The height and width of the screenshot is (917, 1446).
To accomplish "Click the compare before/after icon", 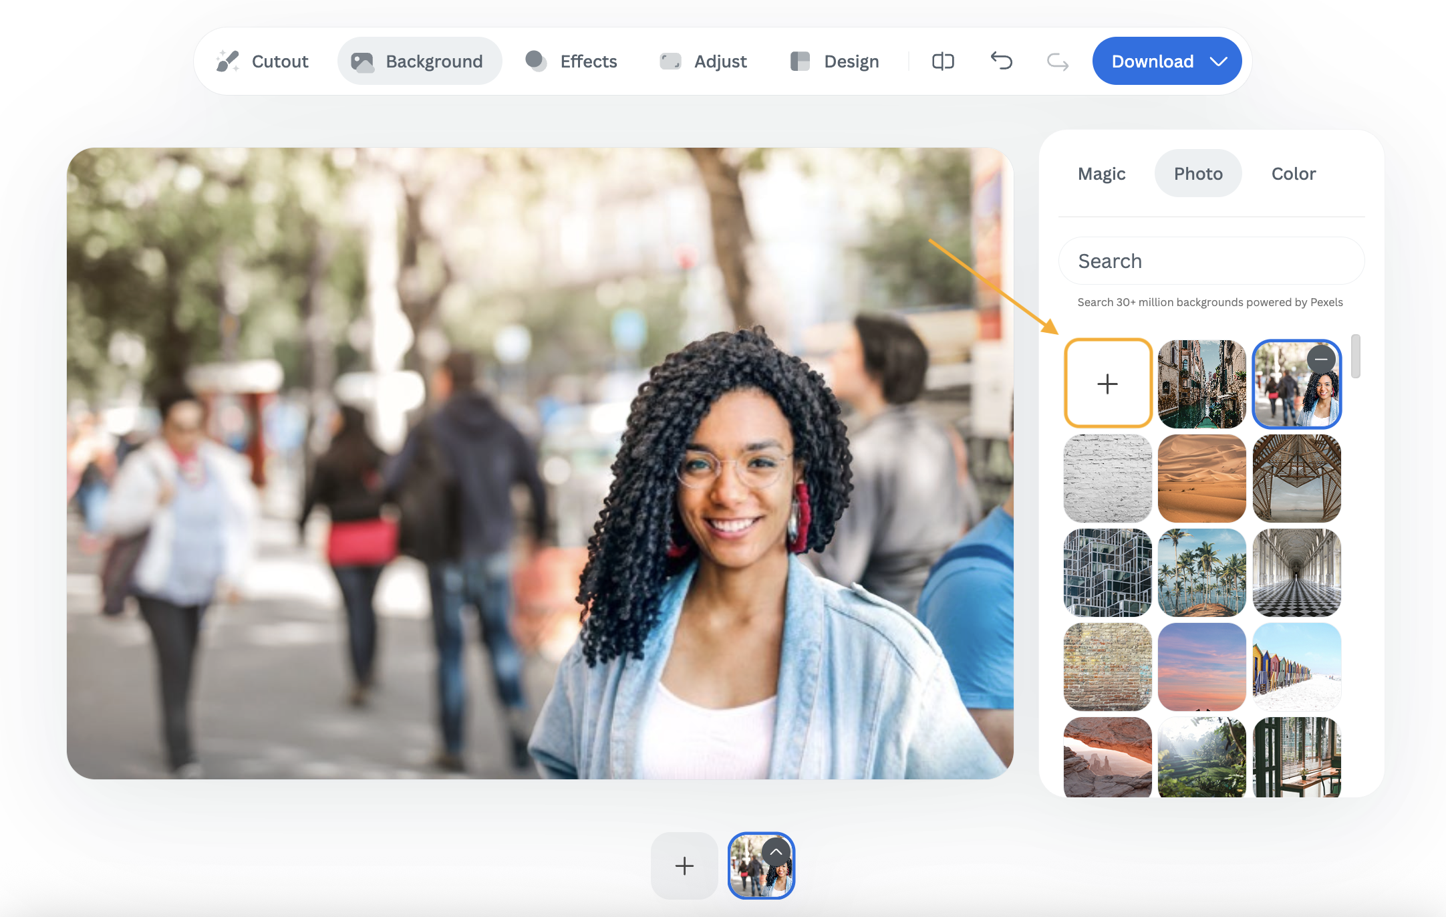I will 943,61.
